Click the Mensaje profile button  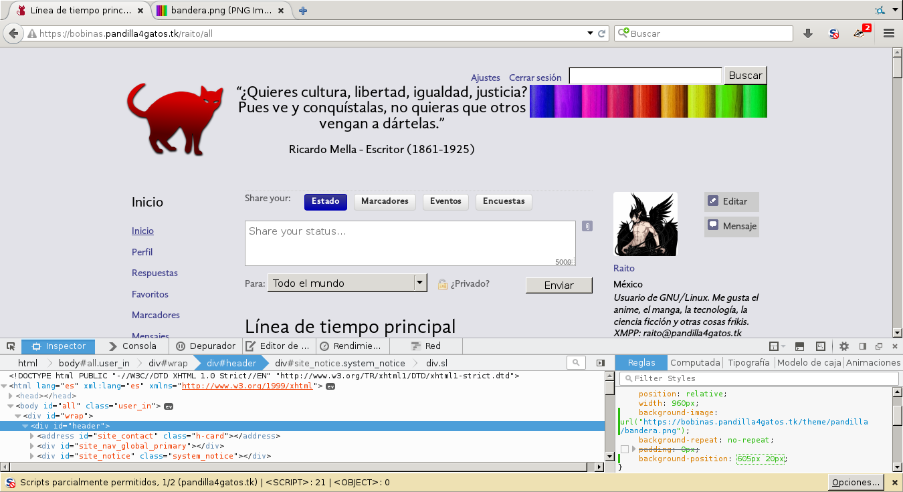coord(732,227)
